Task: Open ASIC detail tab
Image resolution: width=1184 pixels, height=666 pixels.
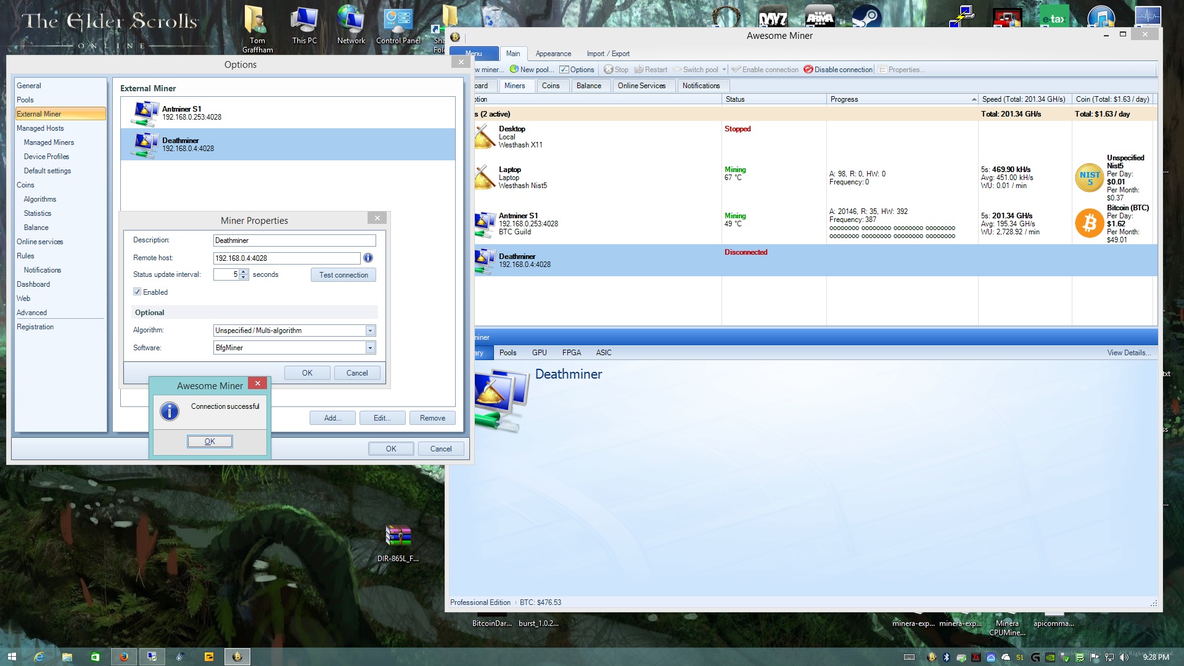Action: click(x=603, y=353)
